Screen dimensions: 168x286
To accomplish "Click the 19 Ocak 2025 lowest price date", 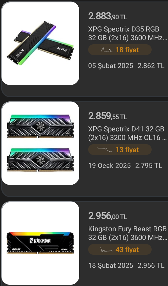I will coord(110,166).
